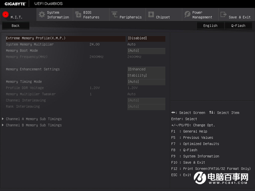This screenshot has height=191, width=255.
Task: Click the GIGABYTE logo
Action: [x=15, y=4]
